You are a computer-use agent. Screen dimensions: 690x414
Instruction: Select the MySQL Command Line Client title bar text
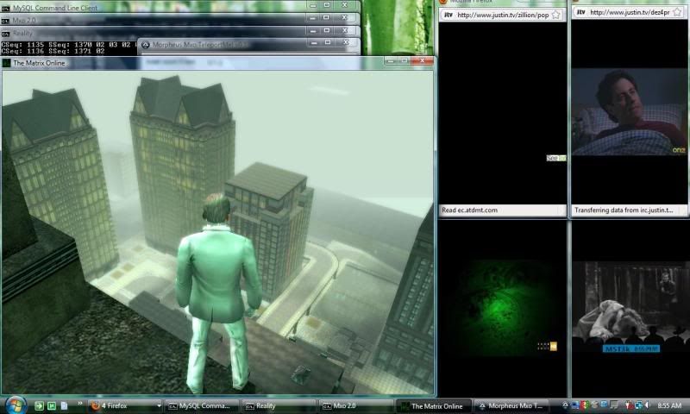click(x=55, y=8)
